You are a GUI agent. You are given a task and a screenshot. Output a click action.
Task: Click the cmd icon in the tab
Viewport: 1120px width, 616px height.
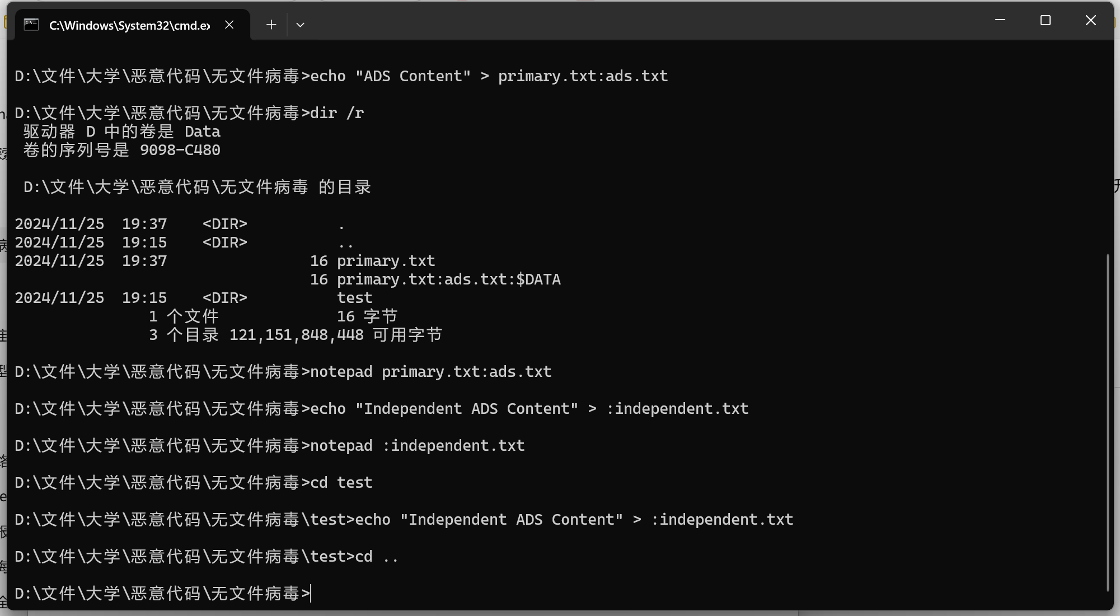31,25
